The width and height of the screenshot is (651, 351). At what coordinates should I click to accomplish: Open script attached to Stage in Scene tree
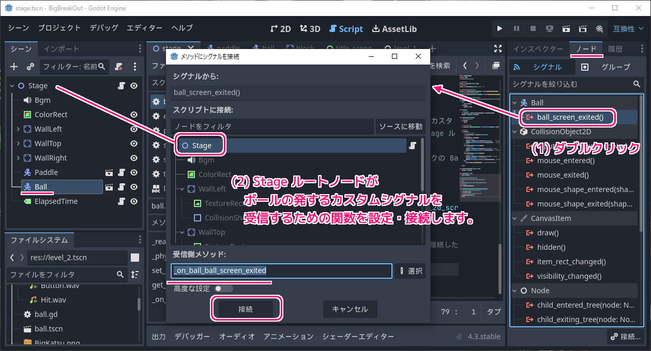(x=122, y=86)
